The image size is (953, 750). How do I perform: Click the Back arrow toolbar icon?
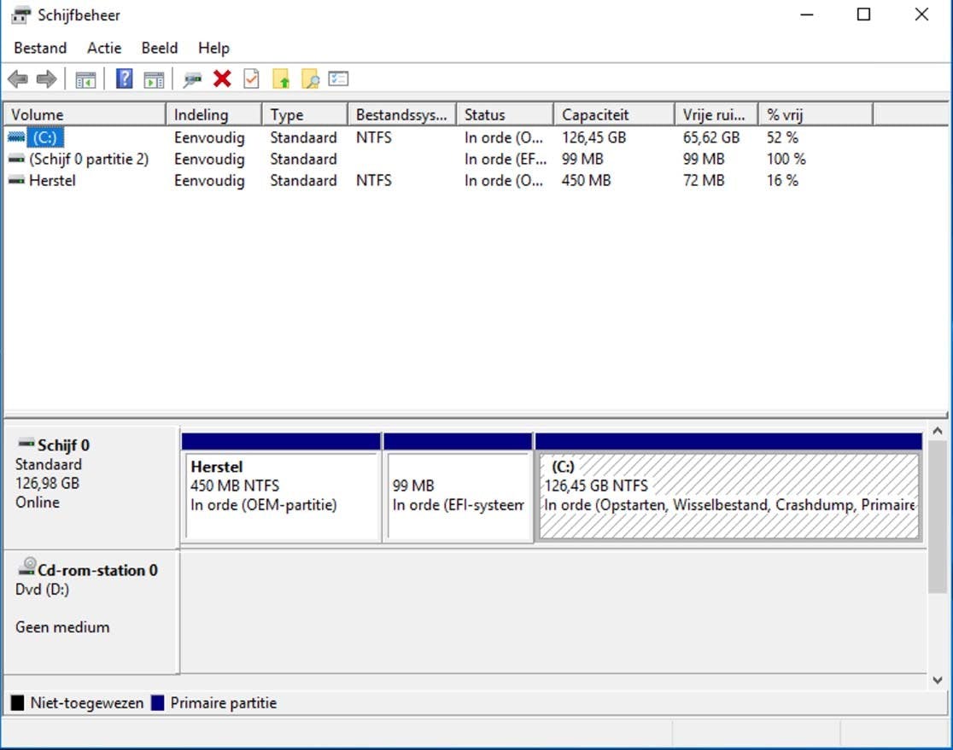coord(17,79)
